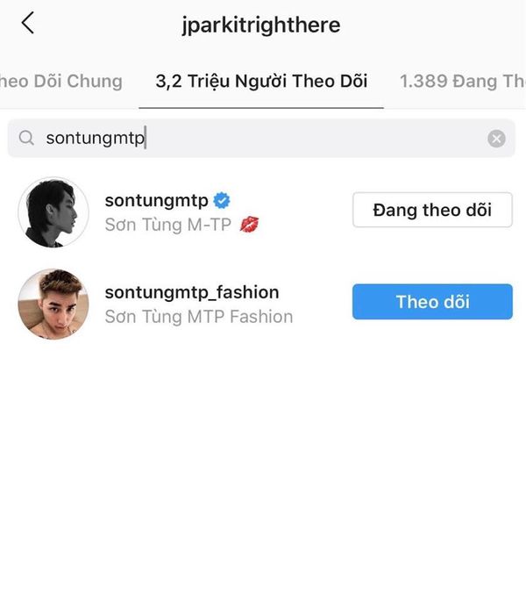The image size is (526, 602).
Task: Click the blank area below the results list
Action: [263, 465]
